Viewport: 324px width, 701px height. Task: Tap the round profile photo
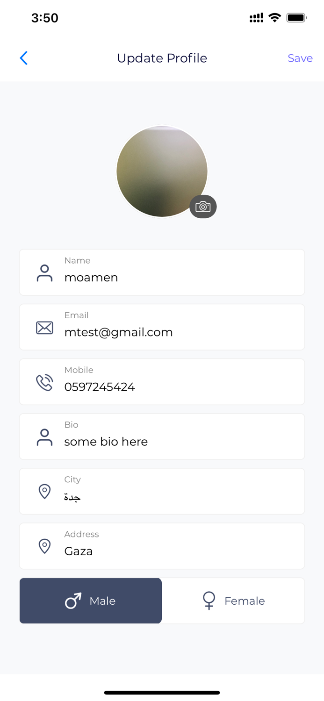coord(162,172)
